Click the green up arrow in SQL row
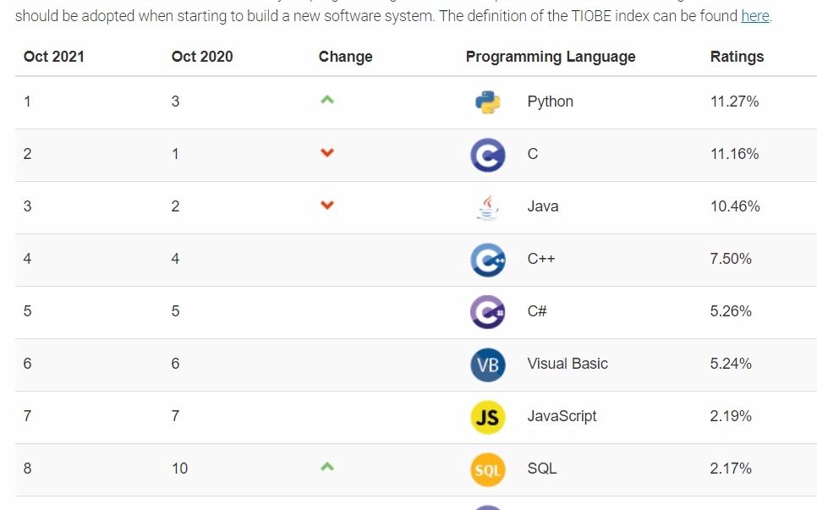 [x=327, y=467]
